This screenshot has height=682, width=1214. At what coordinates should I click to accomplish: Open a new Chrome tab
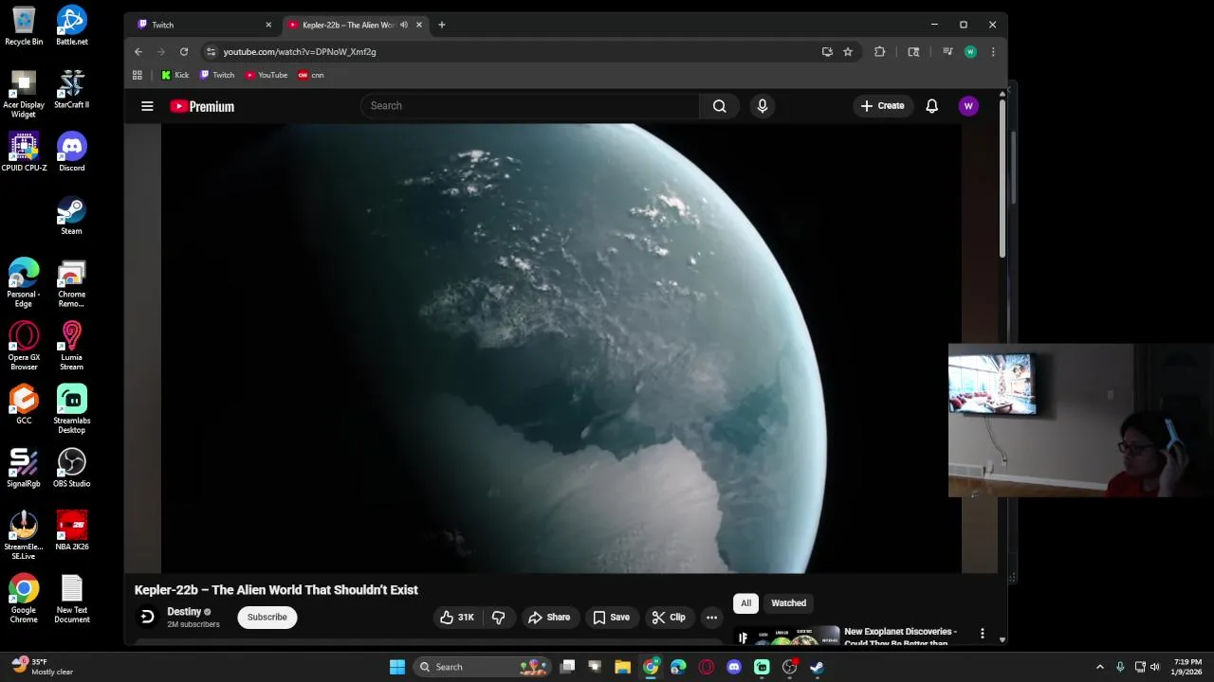click(441, 25)
